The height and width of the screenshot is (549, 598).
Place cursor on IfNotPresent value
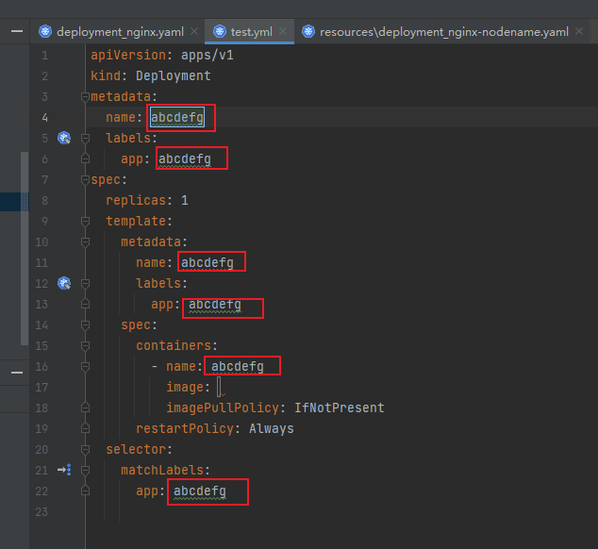pyautogui.click(x=339, y=408)
